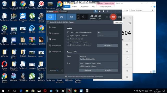Open World of Tanks RU desktop icon
Viewport: 167px width, 93px height.
(41, 18)
